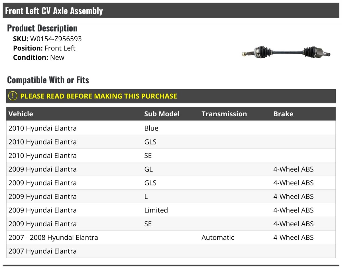The height and width of the screenshot is (269, 342).
Task: Click the Front Left CV Axle Assembly title
Action: pos(54,11)
